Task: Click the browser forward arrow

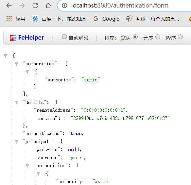Action: pos(22,6)
